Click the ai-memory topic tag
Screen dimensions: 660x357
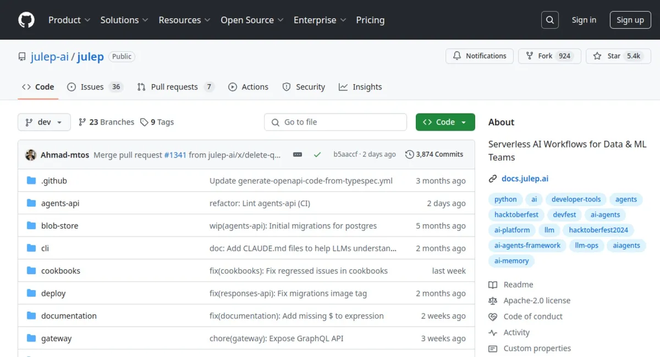[512, 261]
